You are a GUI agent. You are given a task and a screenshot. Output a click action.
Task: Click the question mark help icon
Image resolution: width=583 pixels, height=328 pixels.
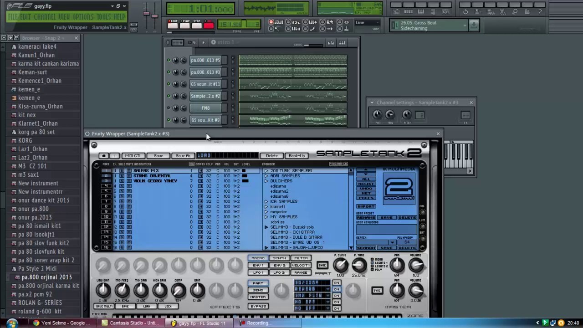[540, 12]
